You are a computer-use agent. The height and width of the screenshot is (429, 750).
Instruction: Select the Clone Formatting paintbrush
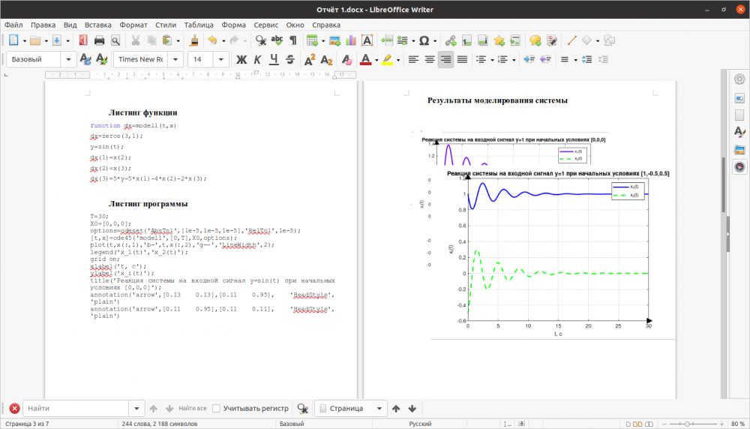193,40
